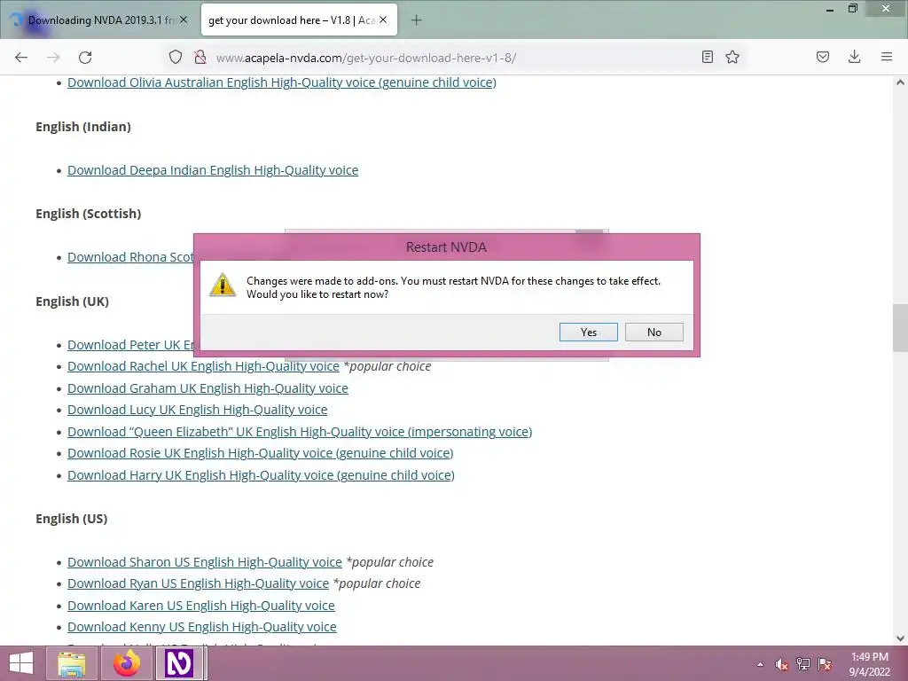Close the Downloading NVDA 2019.3.1 tab
This screenshot has height=681, width=908.
coord(184,20)
